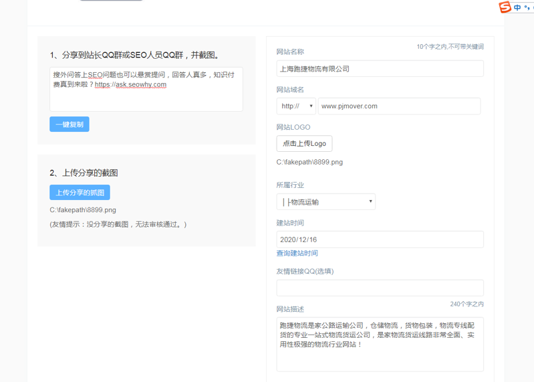Screen dimensions: 534x382
Task: Click the 点击上传Logo button
Action: pos(304,144)
